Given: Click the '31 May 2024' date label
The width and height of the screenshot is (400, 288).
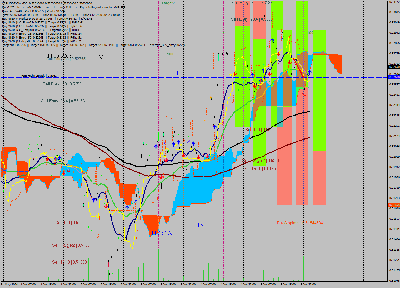Looking at the screenshot, I should coord(9,285).
